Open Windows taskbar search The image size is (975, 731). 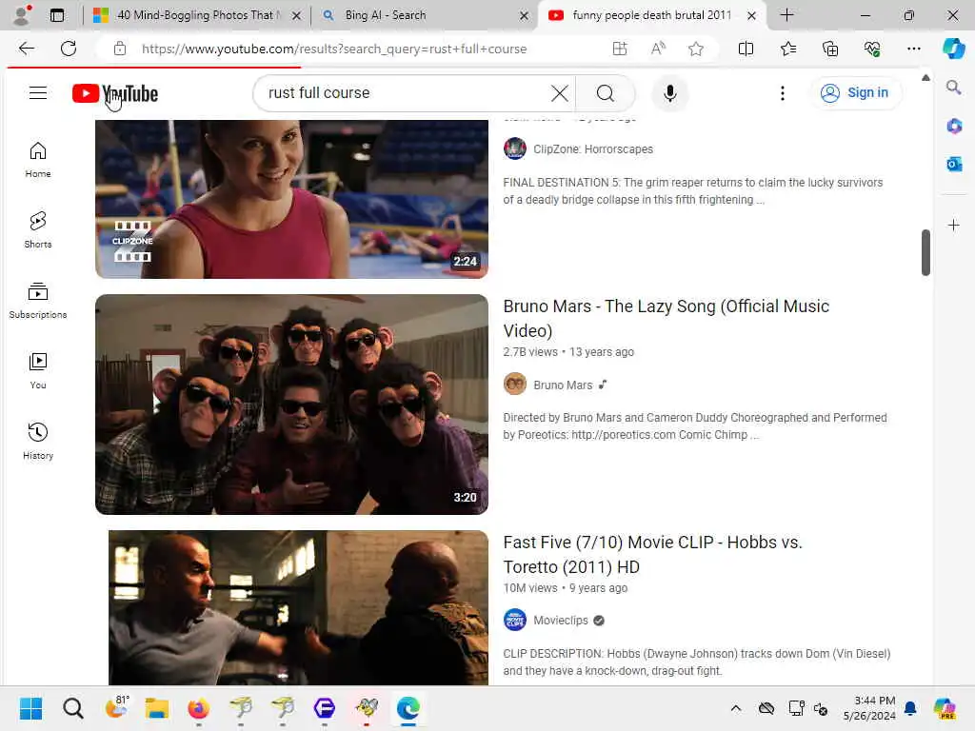click(x=72, y=708)
